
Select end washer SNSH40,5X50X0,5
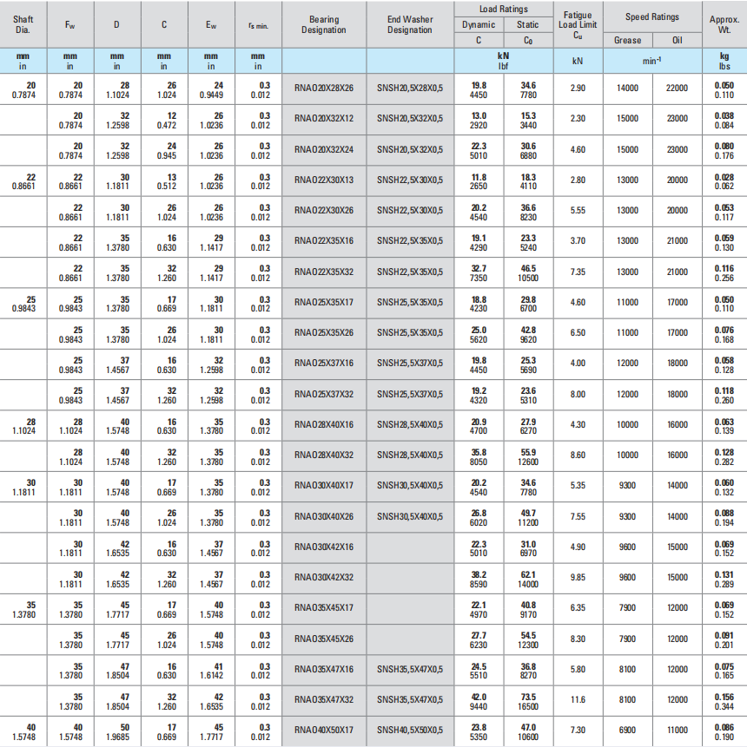[409, 730]
